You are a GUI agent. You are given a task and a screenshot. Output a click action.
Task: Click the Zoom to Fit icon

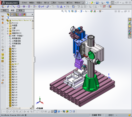pos(62,11)
